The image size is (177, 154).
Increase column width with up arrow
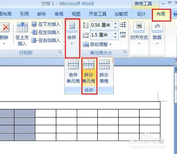coord(116,33)
